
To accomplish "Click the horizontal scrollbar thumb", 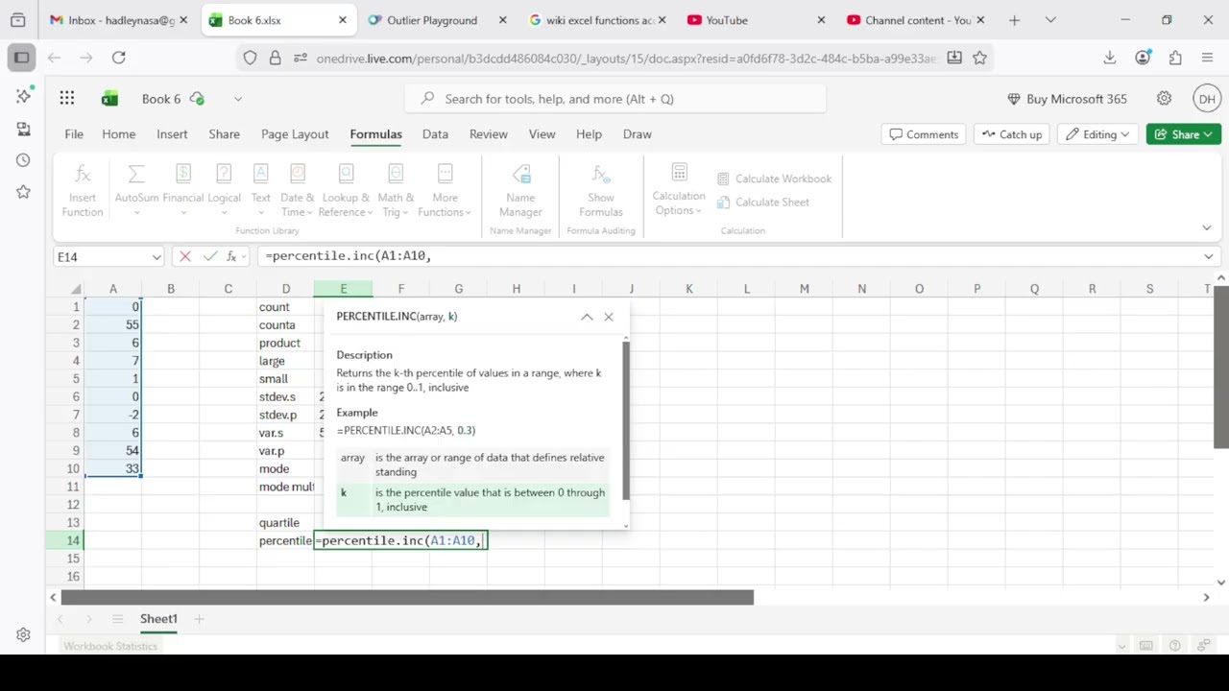I will tap(407, 598).
